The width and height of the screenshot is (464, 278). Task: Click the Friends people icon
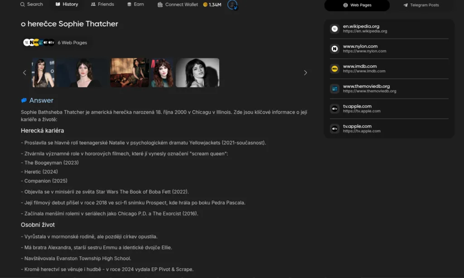tap(93, 5)
